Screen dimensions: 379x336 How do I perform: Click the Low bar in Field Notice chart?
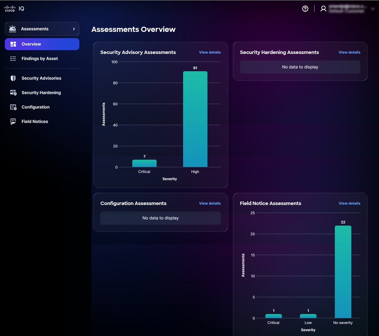[308, 316]
